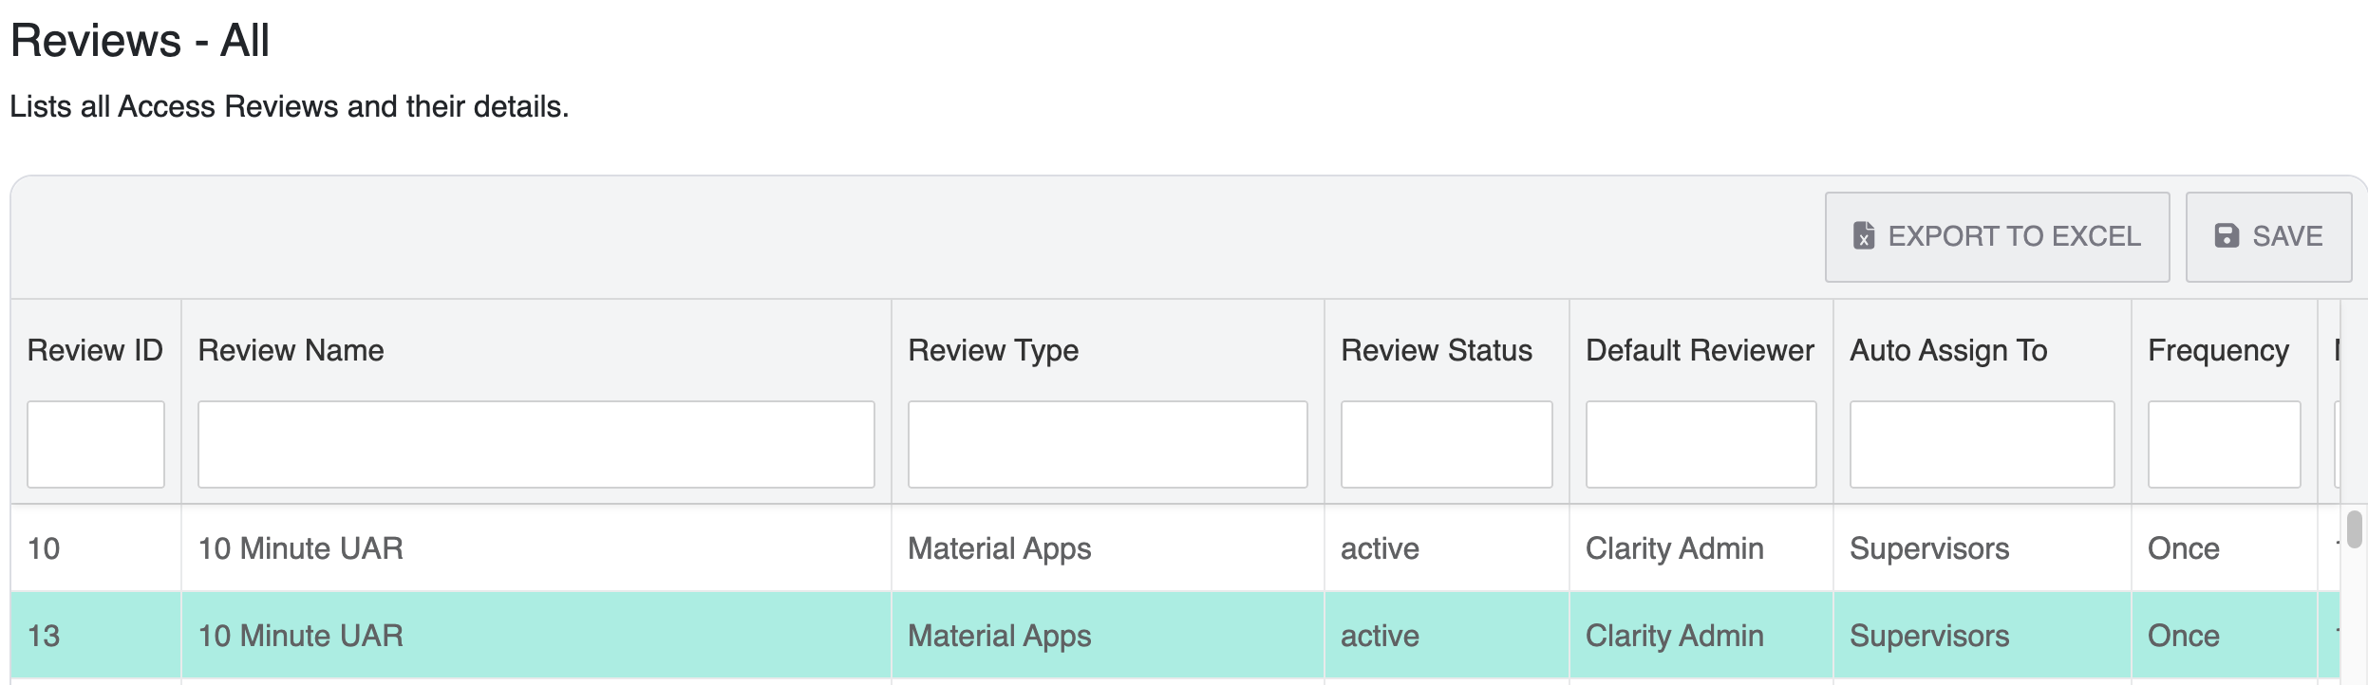2368x685 pixels.
Task: Focus the Auto Assign To filter field
Action: click(x=1982, y=444)
